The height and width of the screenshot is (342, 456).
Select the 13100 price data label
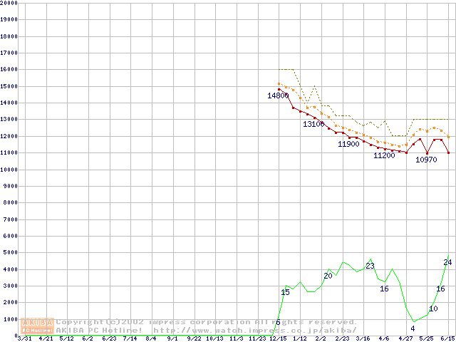pyautogui.click(x=313, y=124)
